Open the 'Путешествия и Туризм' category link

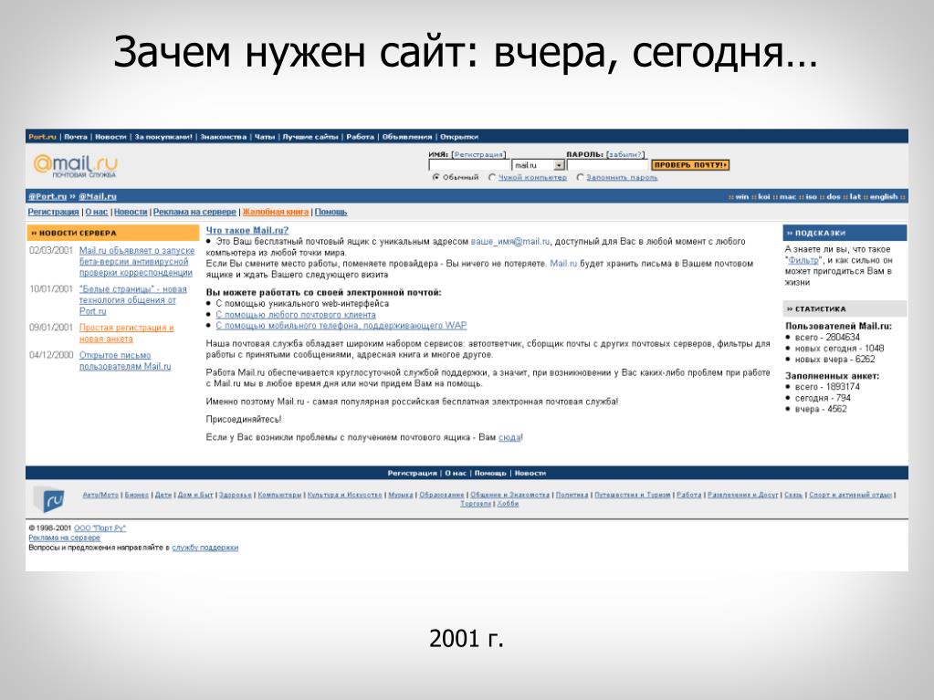(633, 495)
